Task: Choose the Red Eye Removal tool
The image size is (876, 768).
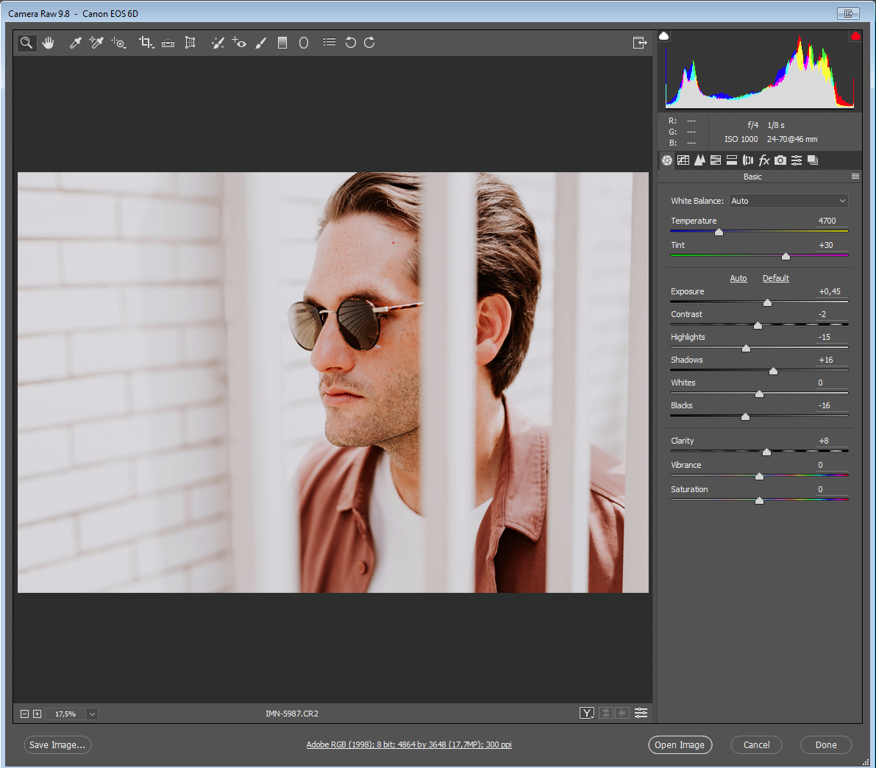Action: (x=239, y=43)
